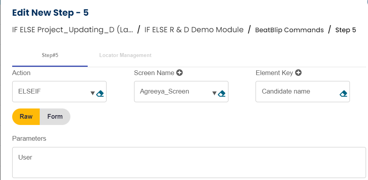
Task: Open the ELSEIF action combo box
Action: pos(51,92)
